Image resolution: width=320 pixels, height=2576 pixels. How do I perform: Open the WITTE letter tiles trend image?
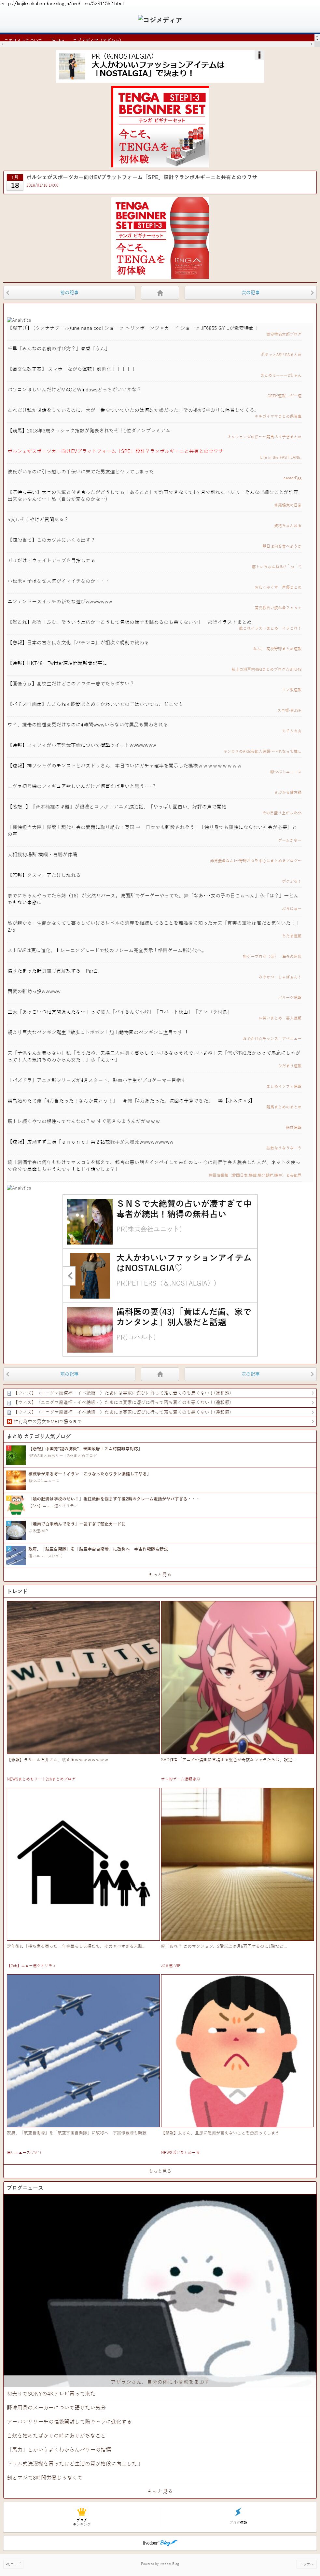(x=83, y=1677)
